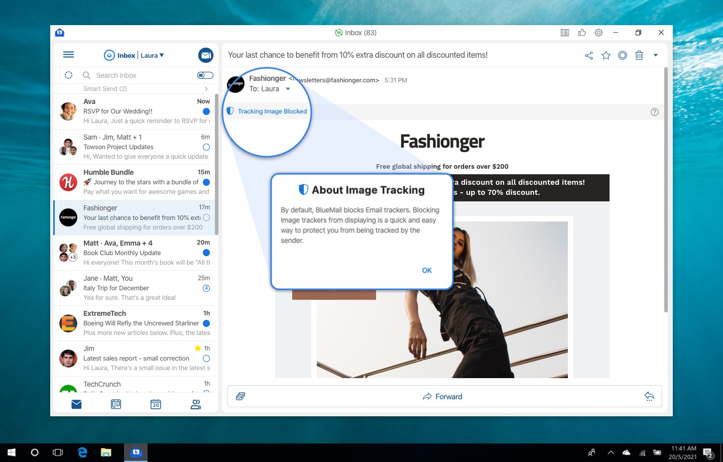Open the TechCrunch email row
Screen dimensions: 723x462
click(135, 385)
